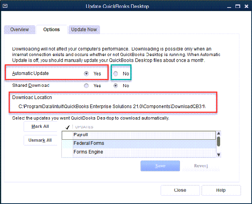
Task: Click the Download Location label
Action: 32,97
